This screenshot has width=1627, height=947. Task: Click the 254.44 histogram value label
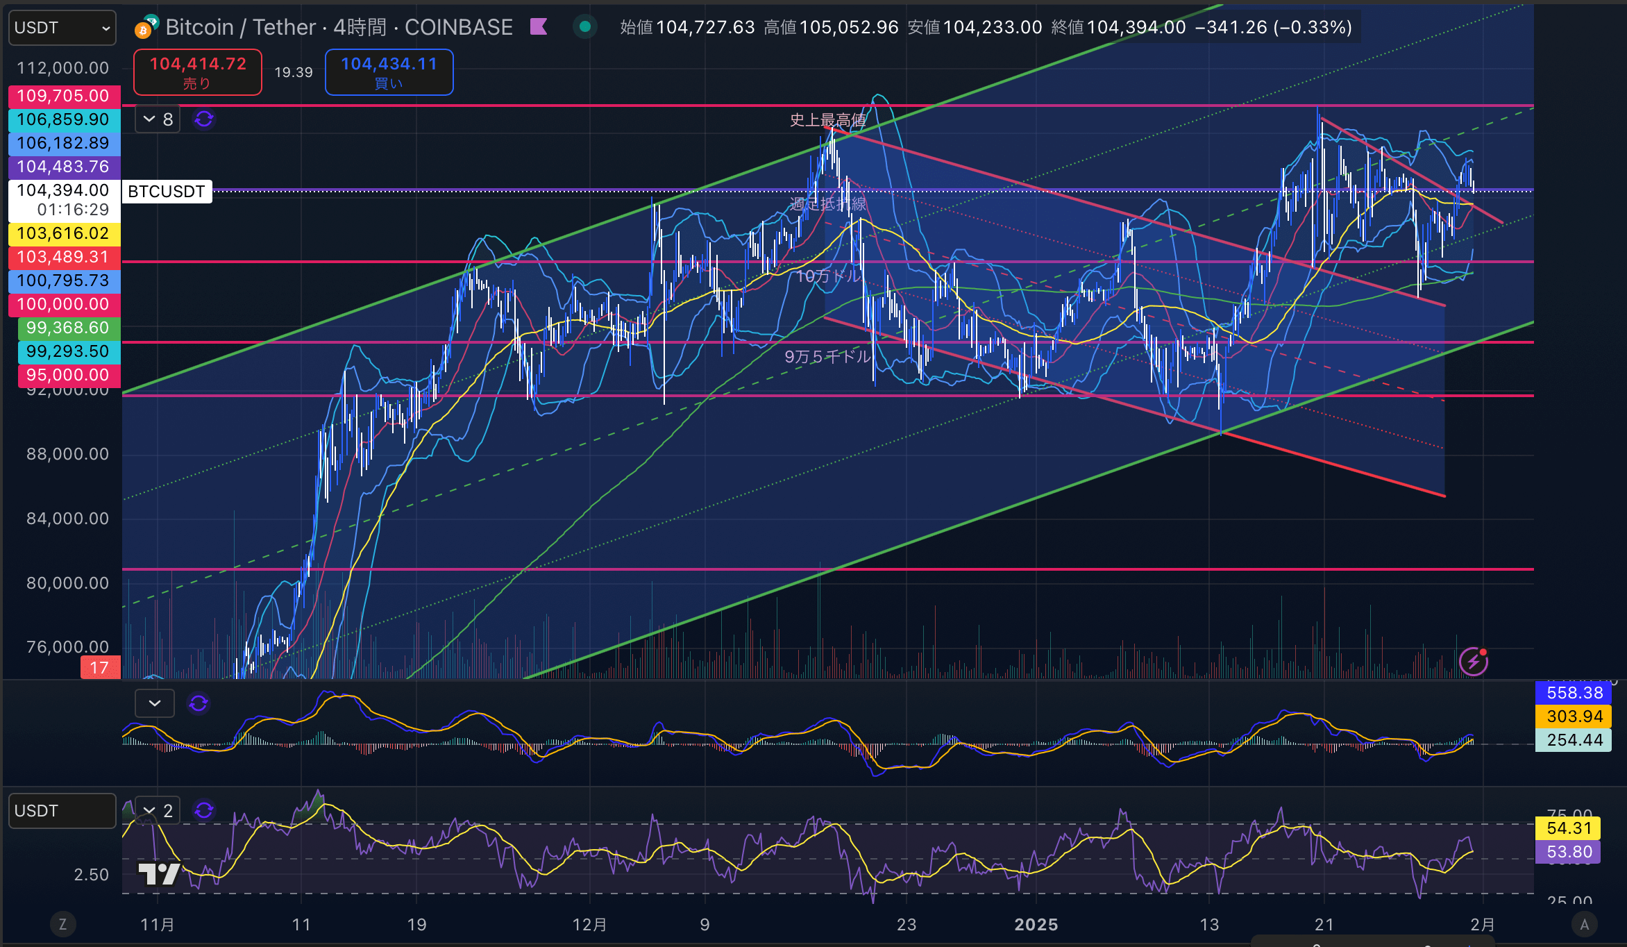coord(1574,740)
